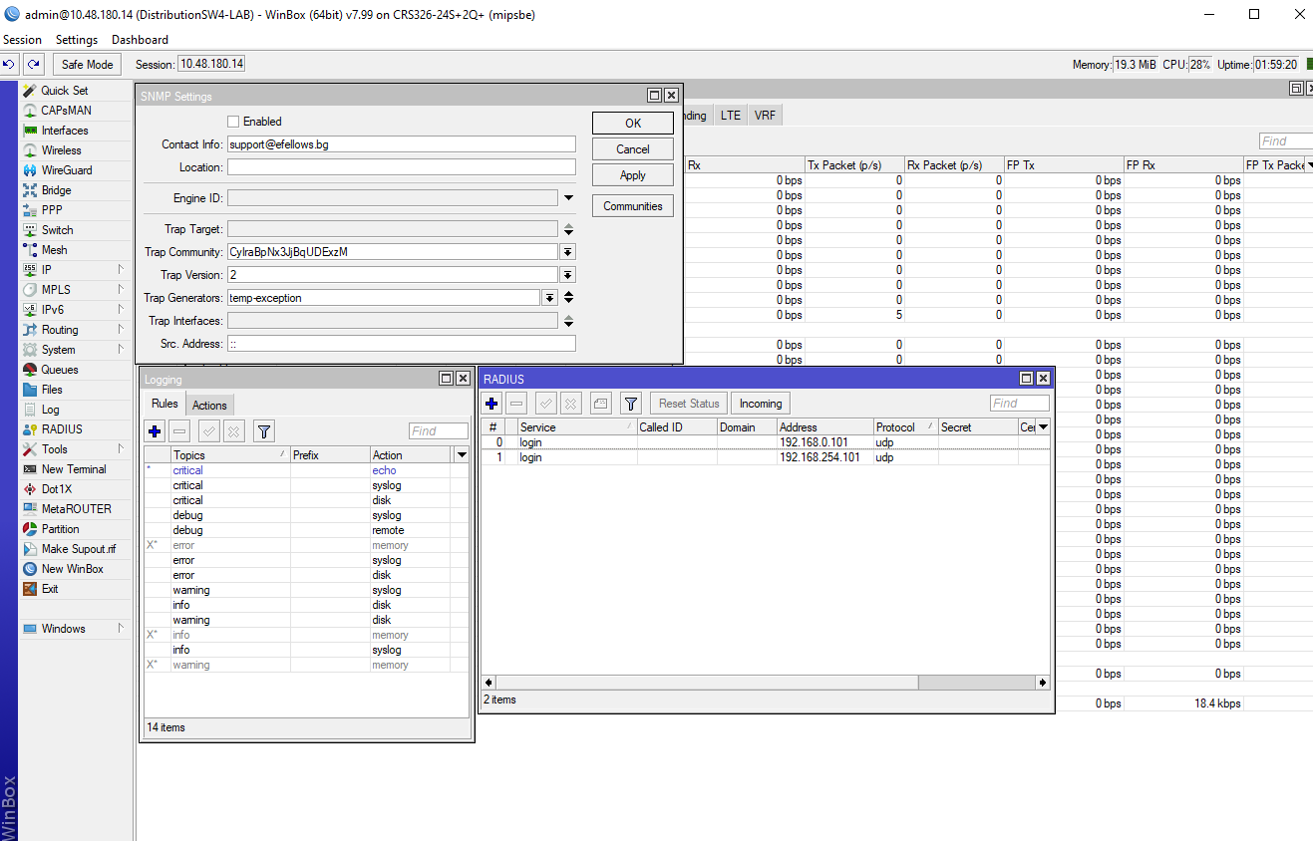The image size is (1313, 841).
Task: Click the Incoming button in RADIUS window
Action: (x=761, y=404)
